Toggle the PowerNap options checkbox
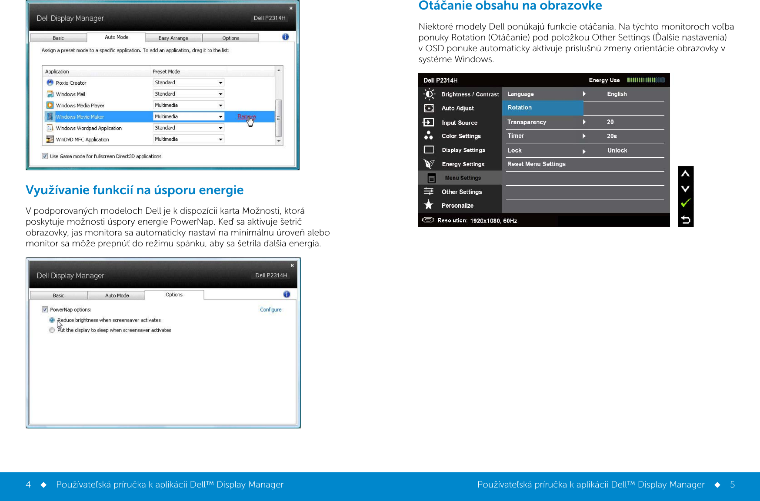 [45, 309]
